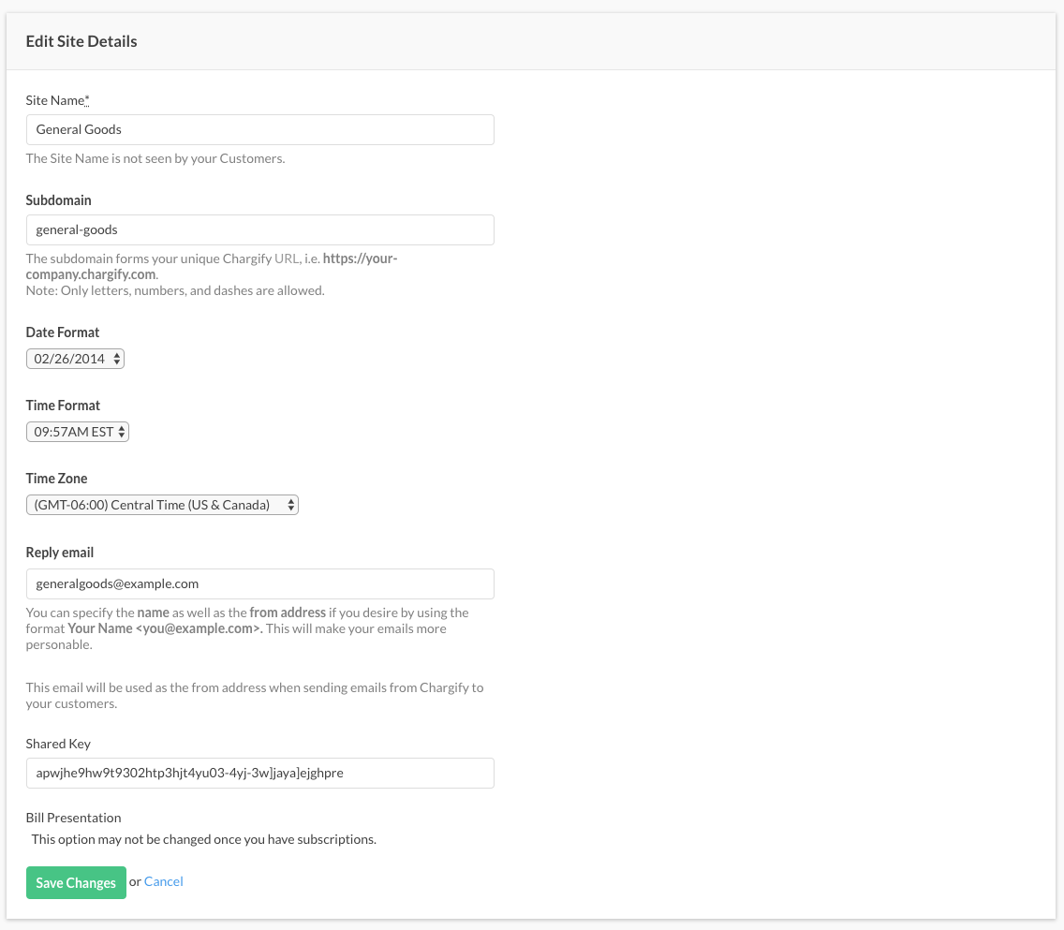Click the Site Name text field

point(259,129)
